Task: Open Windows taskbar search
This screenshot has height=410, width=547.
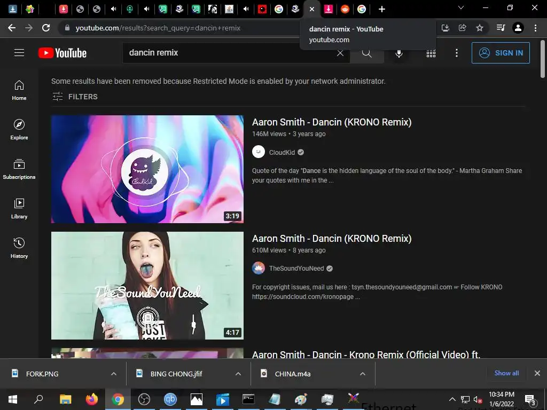Action: tap(38, 399)
